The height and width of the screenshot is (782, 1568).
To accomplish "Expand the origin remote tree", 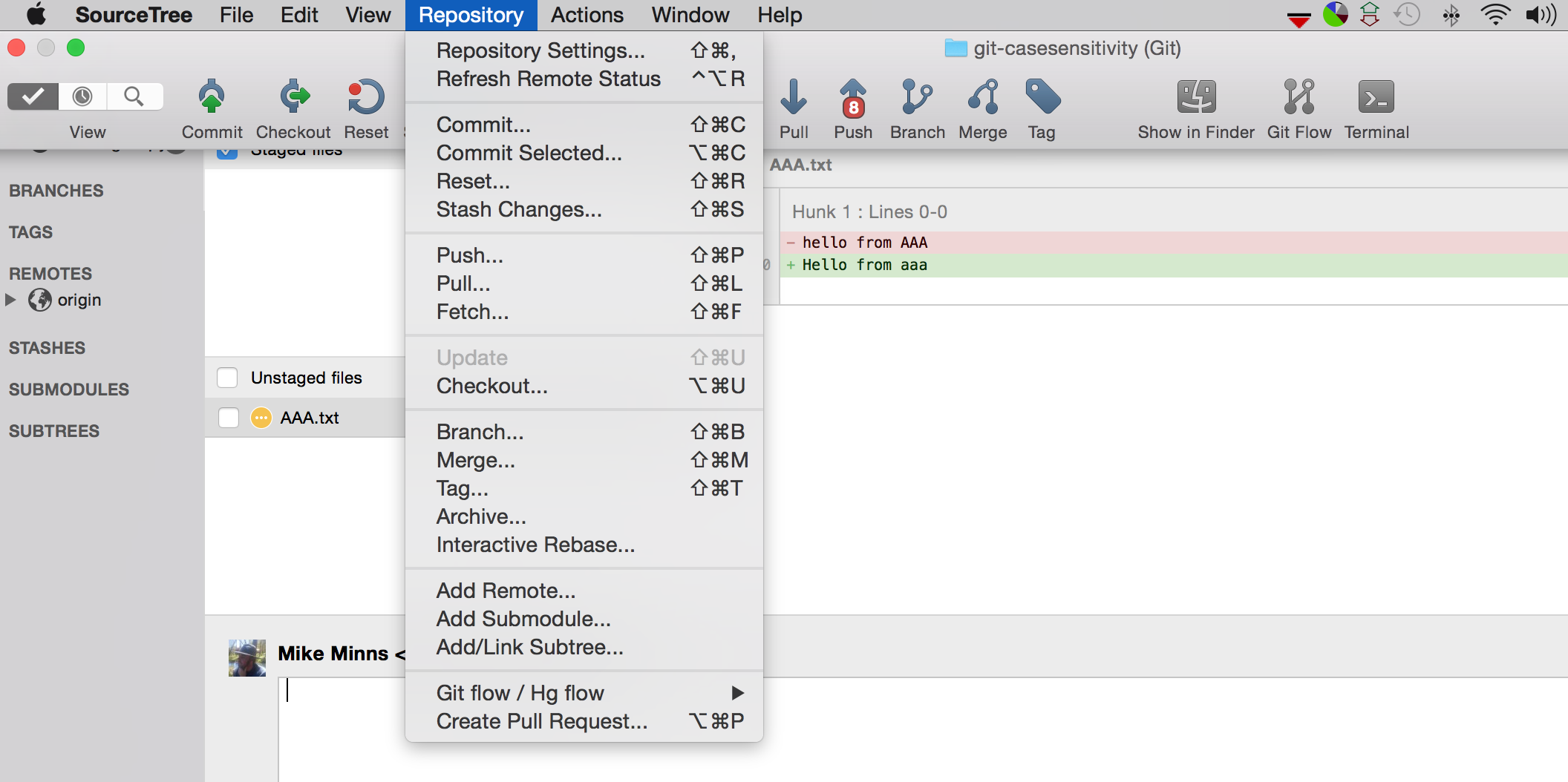I will tap(10, 300).
